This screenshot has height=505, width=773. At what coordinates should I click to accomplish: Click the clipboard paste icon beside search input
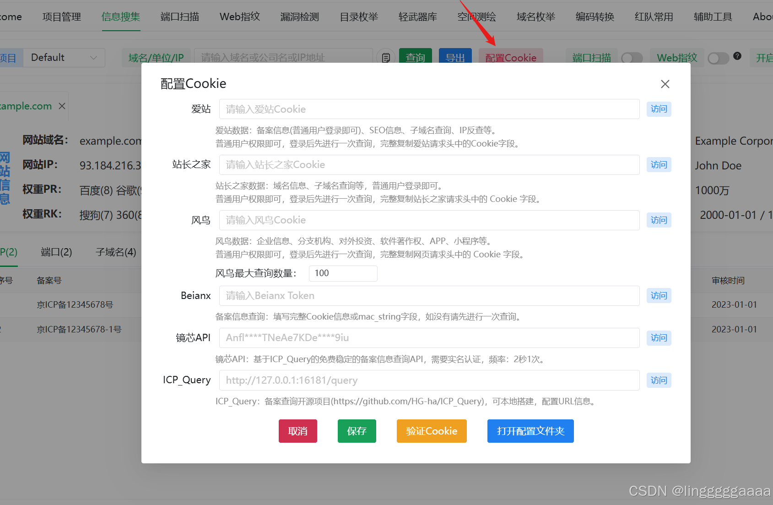(x=386, y=57)
